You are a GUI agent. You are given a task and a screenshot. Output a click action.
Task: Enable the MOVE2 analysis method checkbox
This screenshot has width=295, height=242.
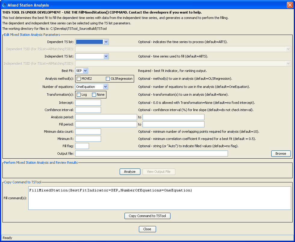point(78,79)
